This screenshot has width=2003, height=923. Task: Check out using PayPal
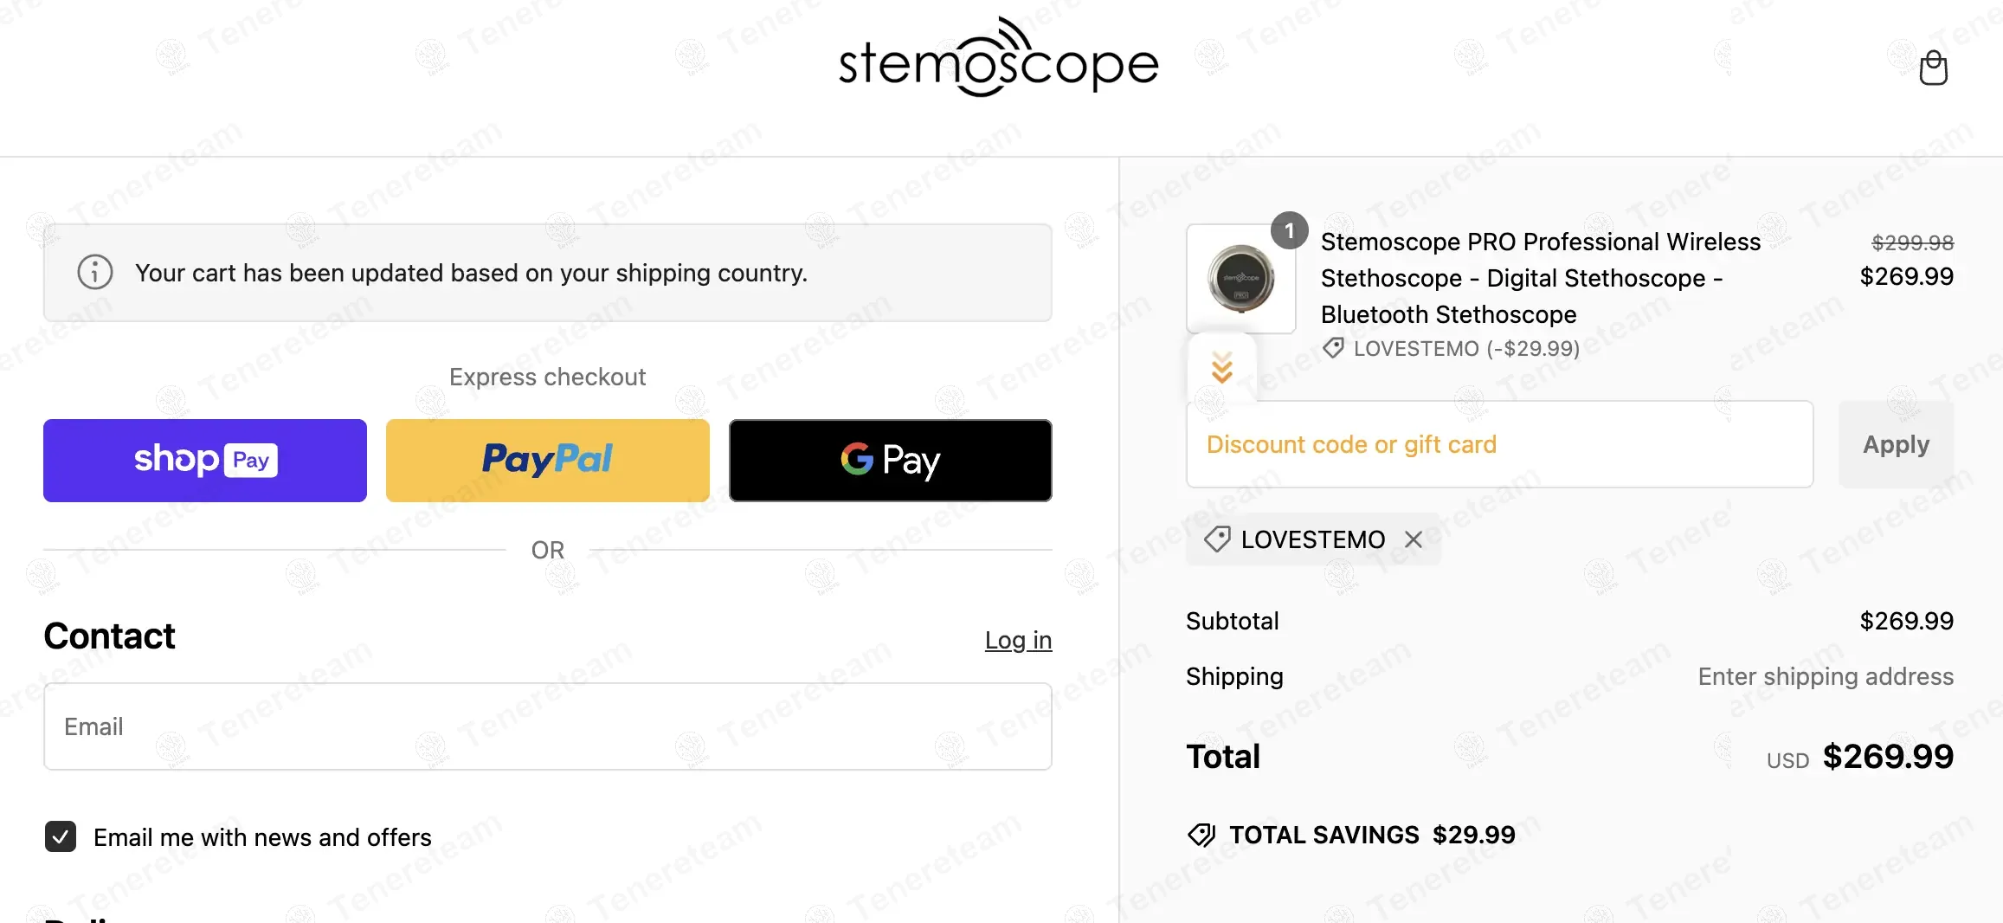548,461
